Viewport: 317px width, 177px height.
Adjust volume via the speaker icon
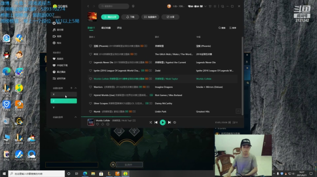coord(175,122)
